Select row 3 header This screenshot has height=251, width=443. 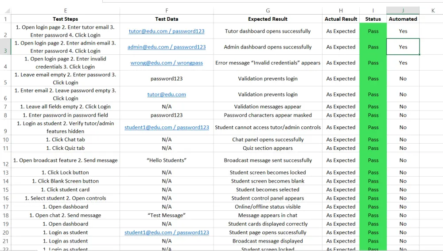(x=5, y=47)
